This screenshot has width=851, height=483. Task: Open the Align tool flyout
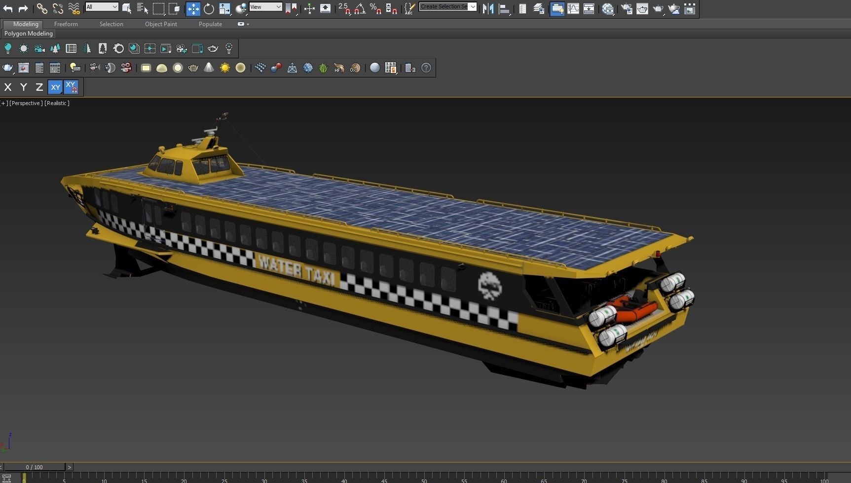504,8
